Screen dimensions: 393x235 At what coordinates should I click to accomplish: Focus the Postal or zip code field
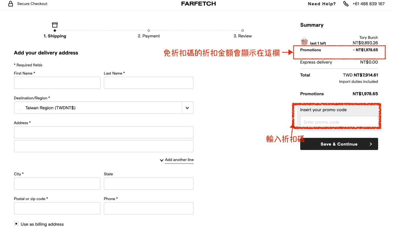point(57,208)
